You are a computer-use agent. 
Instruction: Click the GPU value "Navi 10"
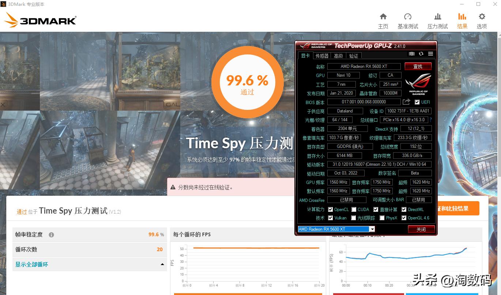pos(343,75)
